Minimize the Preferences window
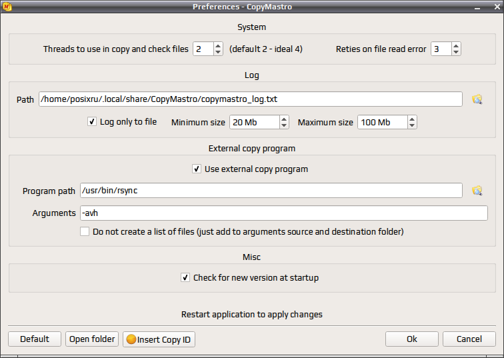 [477, 7]
